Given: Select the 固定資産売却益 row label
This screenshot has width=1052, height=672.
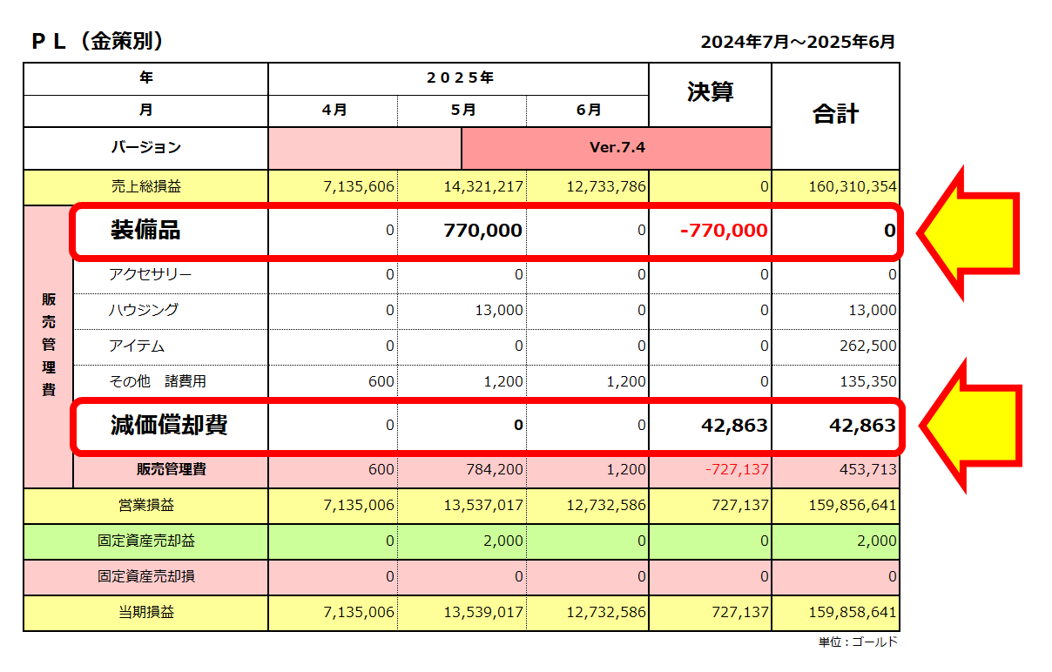Looking at the screenshot, I should [145, 541].
